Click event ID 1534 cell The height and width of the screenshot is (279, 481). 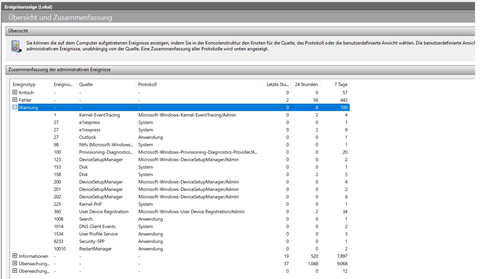tap(59, 234)
